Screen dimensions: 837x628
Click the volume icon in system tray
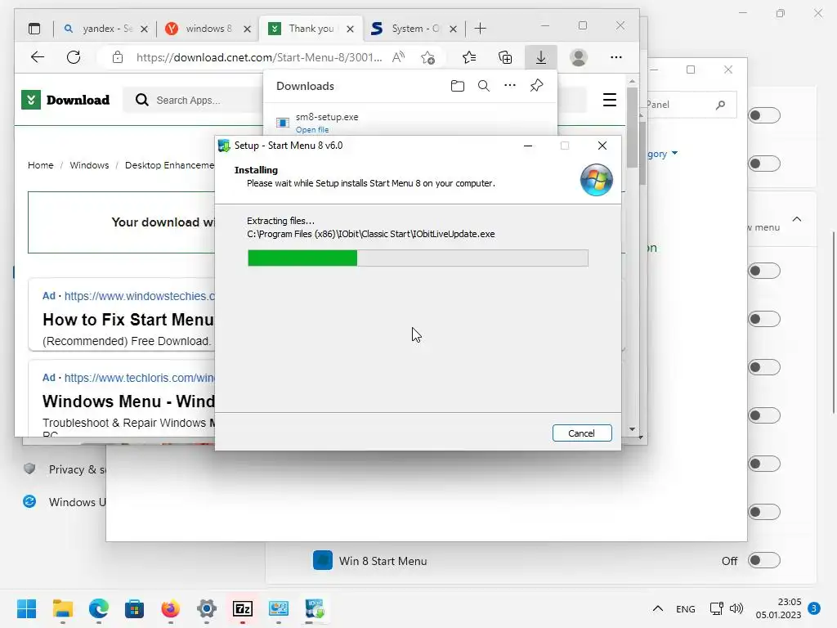736,608
